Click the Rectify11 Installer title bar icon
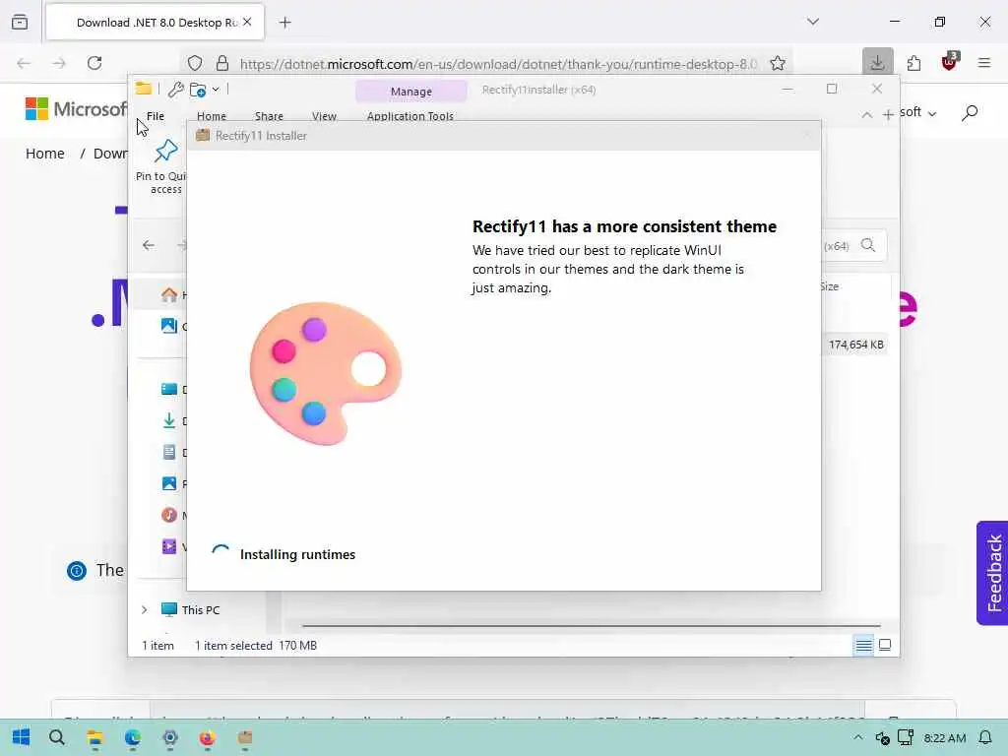The image size is (1008, 756). [x=203, y=136]
